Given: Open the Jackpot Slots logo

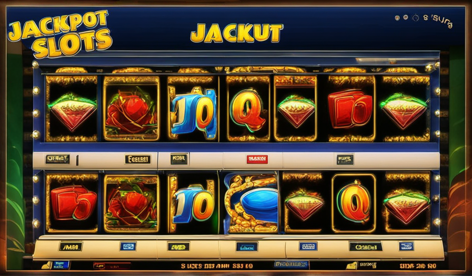Looking at the screenshot, I should pos(60,34).
